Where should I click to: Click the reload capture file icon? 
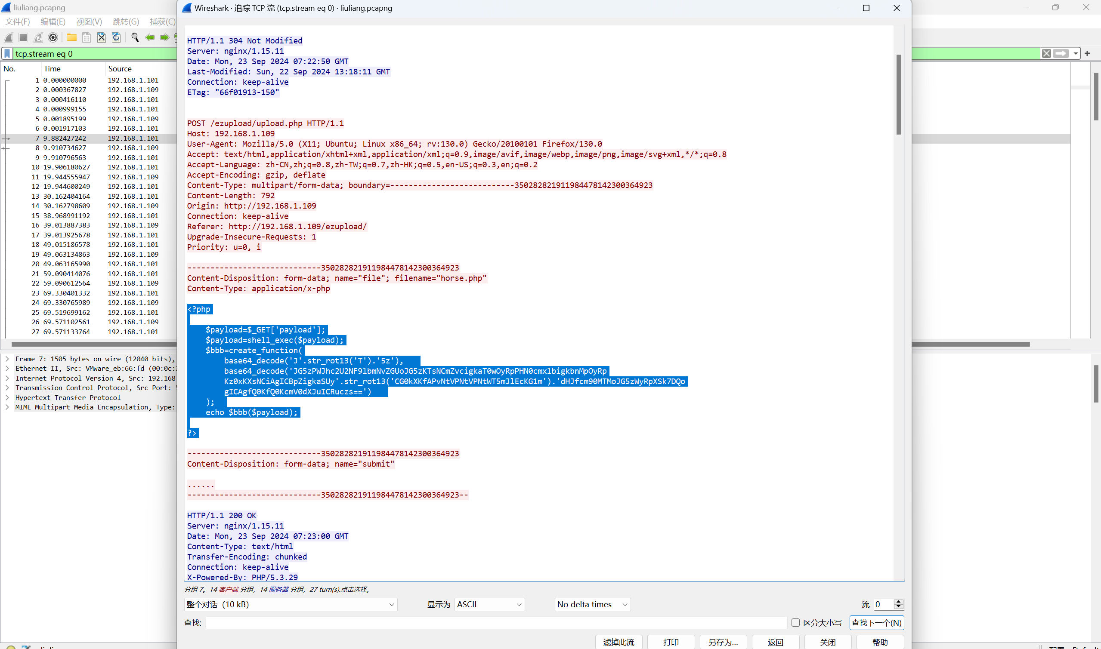[116, 37]
